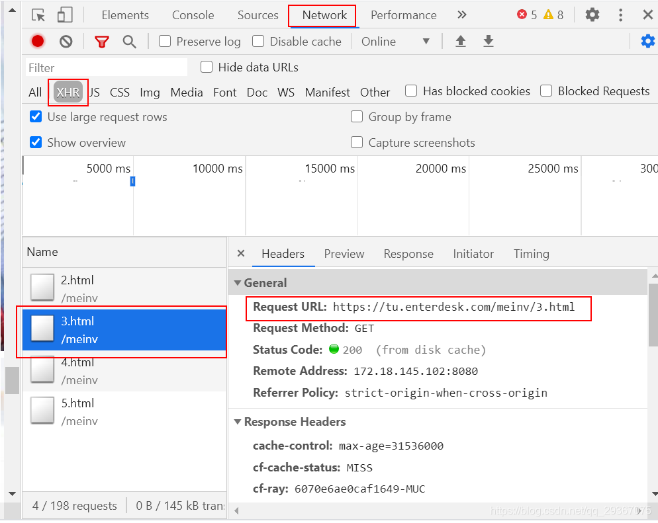The height and width of the screenshot is (523, 658).
Task: Show more DevTools tabs chevron
Action: (462, 15)
